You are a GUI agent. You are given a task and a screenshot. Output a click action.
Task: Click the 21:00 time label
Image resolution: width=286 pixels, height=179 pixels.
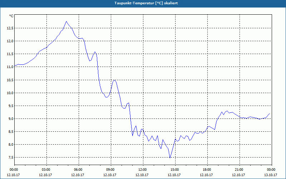(240, 170)
